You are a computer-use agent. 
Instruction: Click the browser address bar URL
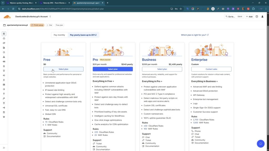[x=63, y=9]
